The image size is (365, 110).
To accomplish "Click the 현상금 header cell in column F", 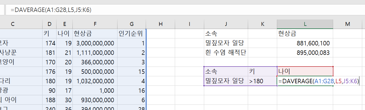I will pyautogui.click(x=95, y=34).
